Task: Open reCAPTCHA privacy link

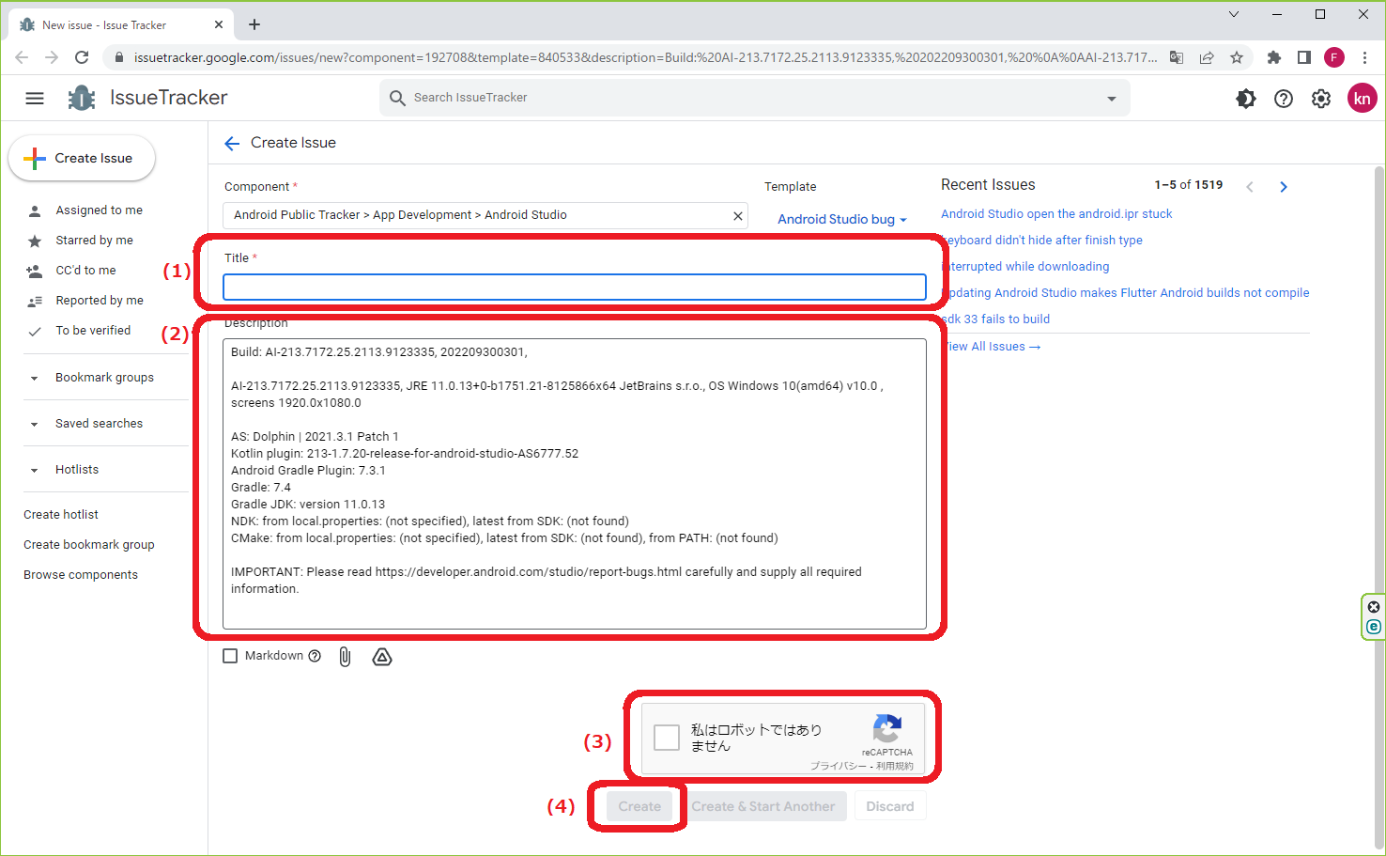Action: pyautogui.click(x=839, y=767)
